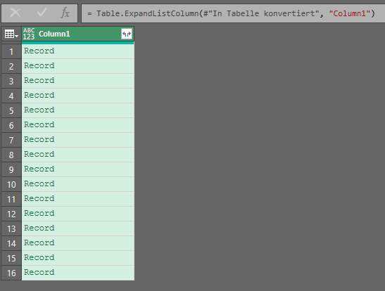Open the Record in row 2

click(39, 65)
